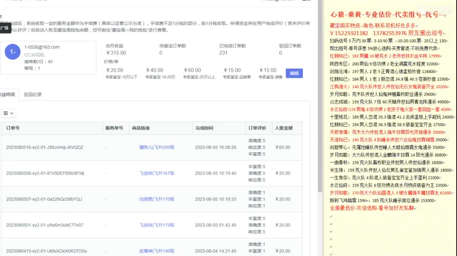The image size is (457, 256).
Task: Open the 武尊神|飞升140级 product link
Action: (x=157, y=251)
